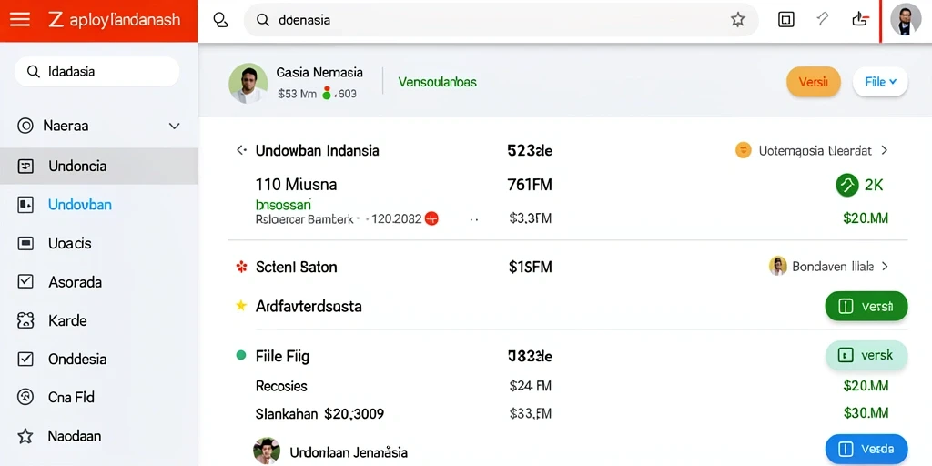The image size is (932, 466).
Task: Open the green bnsossan link
Action: [284, 205]
